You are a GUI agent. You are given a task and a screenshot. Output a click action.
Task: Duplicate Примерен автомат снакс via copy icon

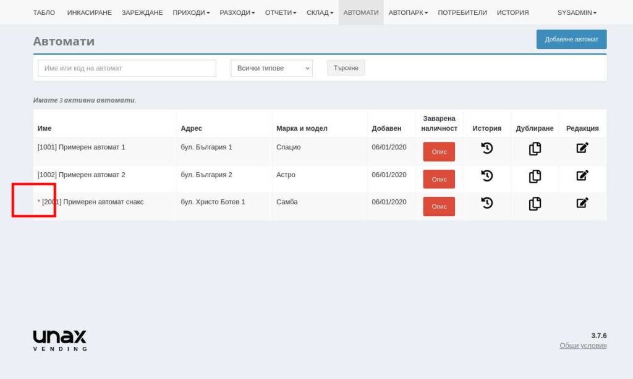535,204
